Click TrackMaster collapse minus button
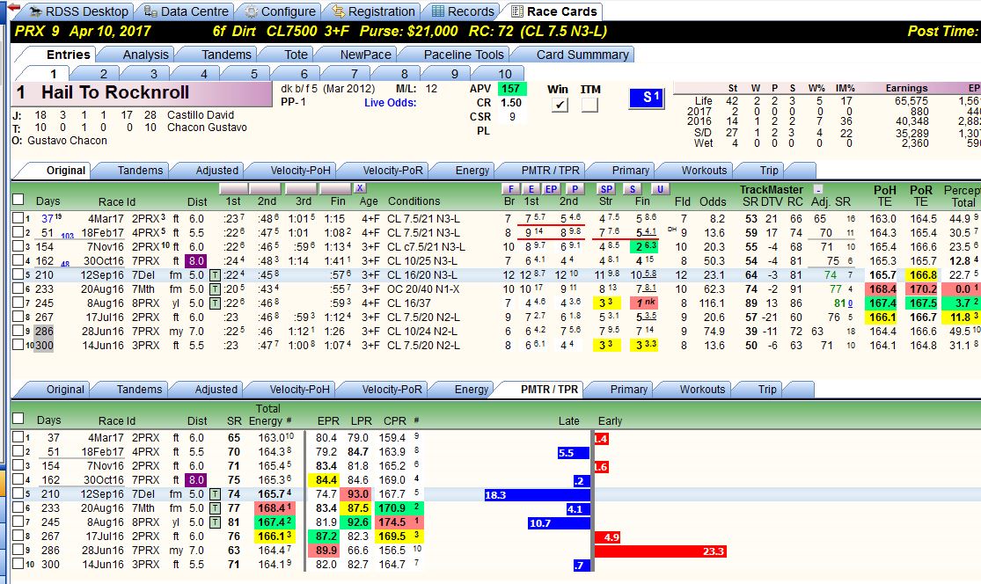Image resolution: width=981 pixels, height=584 pixels. coord(818,189)
